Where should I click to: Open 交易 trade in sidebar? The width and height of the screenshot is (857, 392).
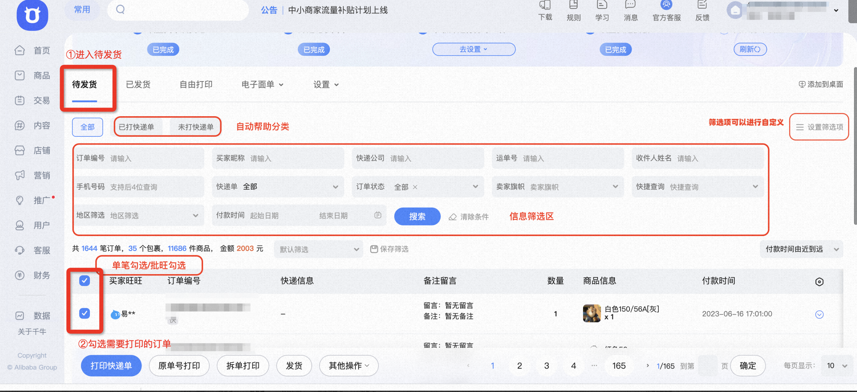[x=32, y=100]
